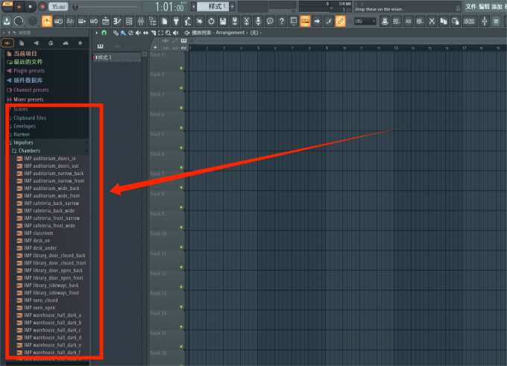The image size is (507, 366).
Task: Save project with floppy disk icon
Action: coord(223,22)
